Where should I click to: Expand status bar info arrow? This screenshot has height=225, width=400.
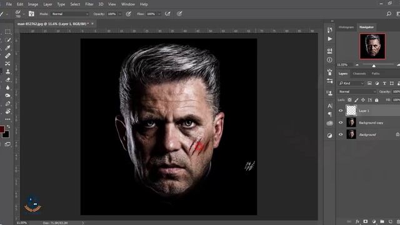(83, 223)
